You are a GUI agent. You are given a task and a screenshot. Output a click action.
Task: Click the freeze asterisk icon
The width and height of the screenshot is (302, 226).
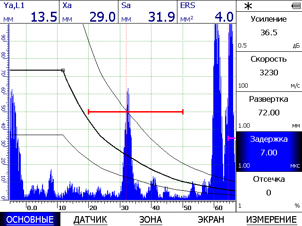tap(248, 6)
